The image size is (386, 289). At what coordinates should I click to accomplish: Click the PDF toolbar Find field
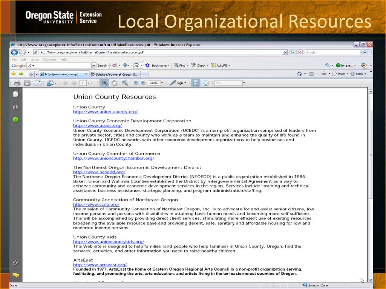(x=228, y=83)
